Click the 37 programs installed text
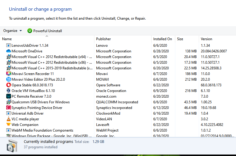This screenshot has height=156, width=236. point(40,147)
